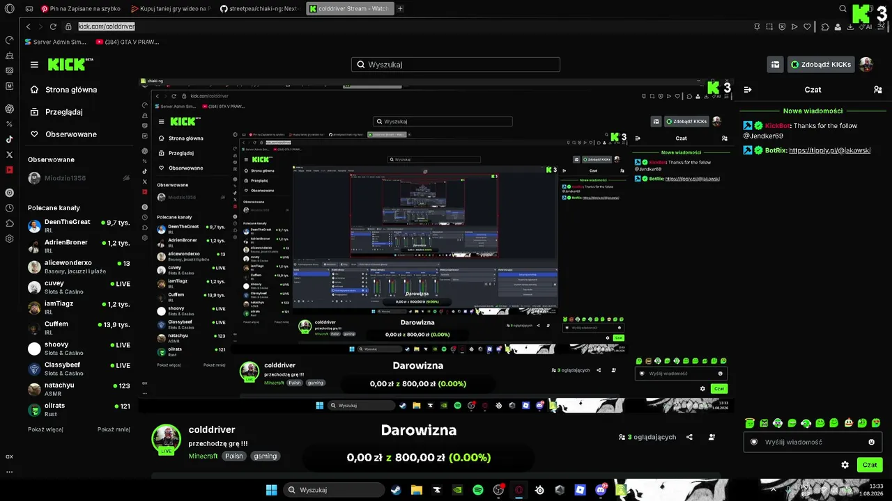This screenshot has height=501, width=892.
Task: Open X (Twitter) in the Opera sidebar
Action: 9,154
